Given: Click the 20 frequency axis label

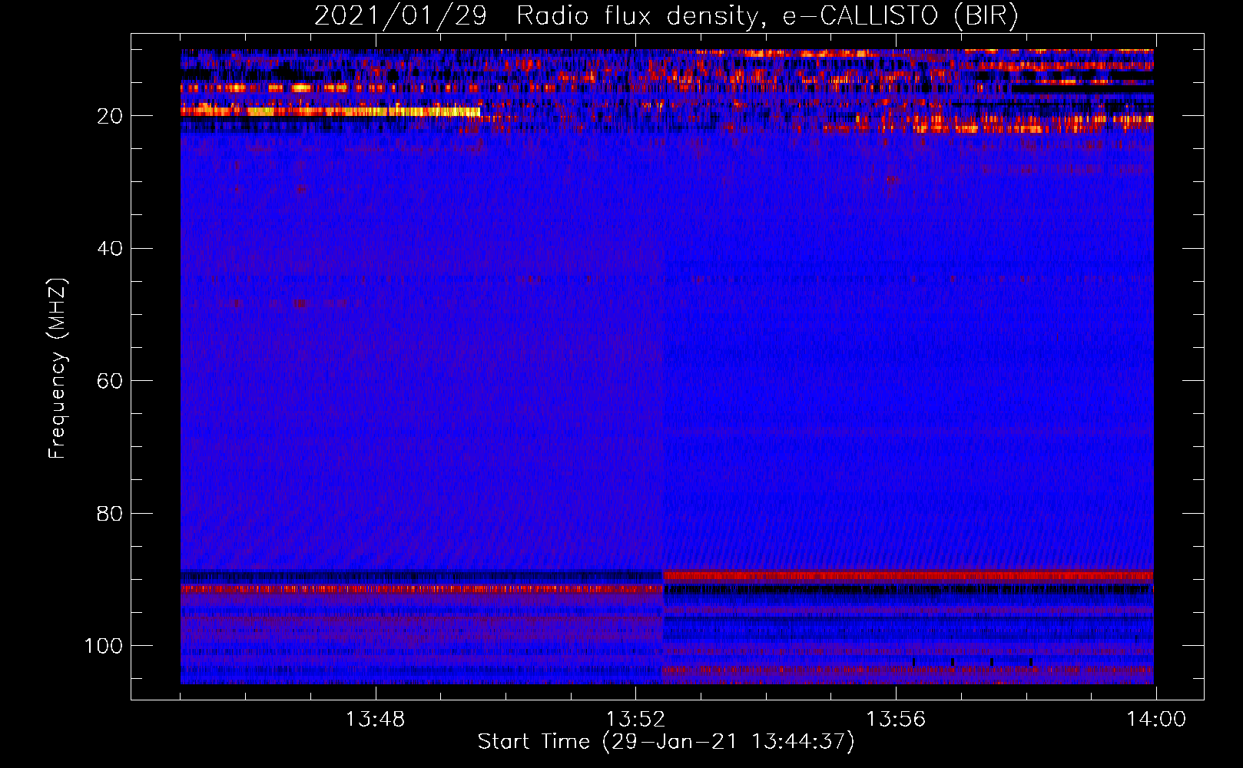Looking at the screenshot, I should click(x=110, y=116).
